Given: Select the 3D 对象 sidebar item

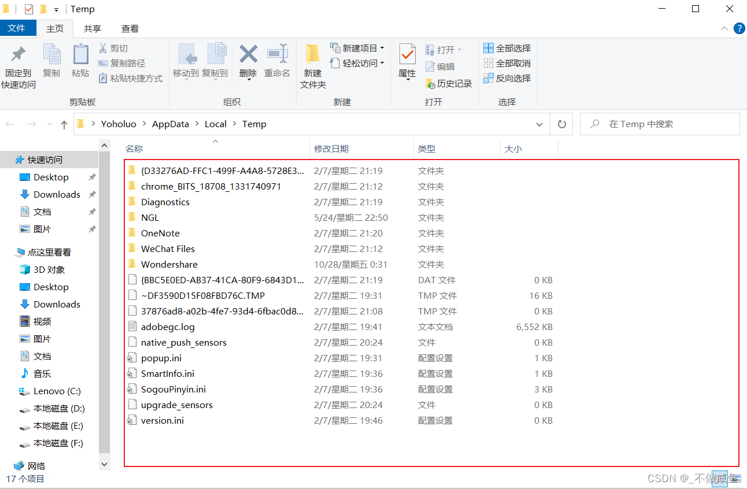Looking at the screenshot, I should point(49,269).
